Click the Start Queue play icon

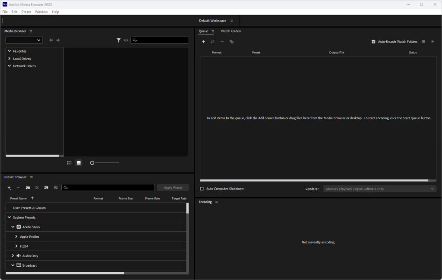tap(433, 41)
